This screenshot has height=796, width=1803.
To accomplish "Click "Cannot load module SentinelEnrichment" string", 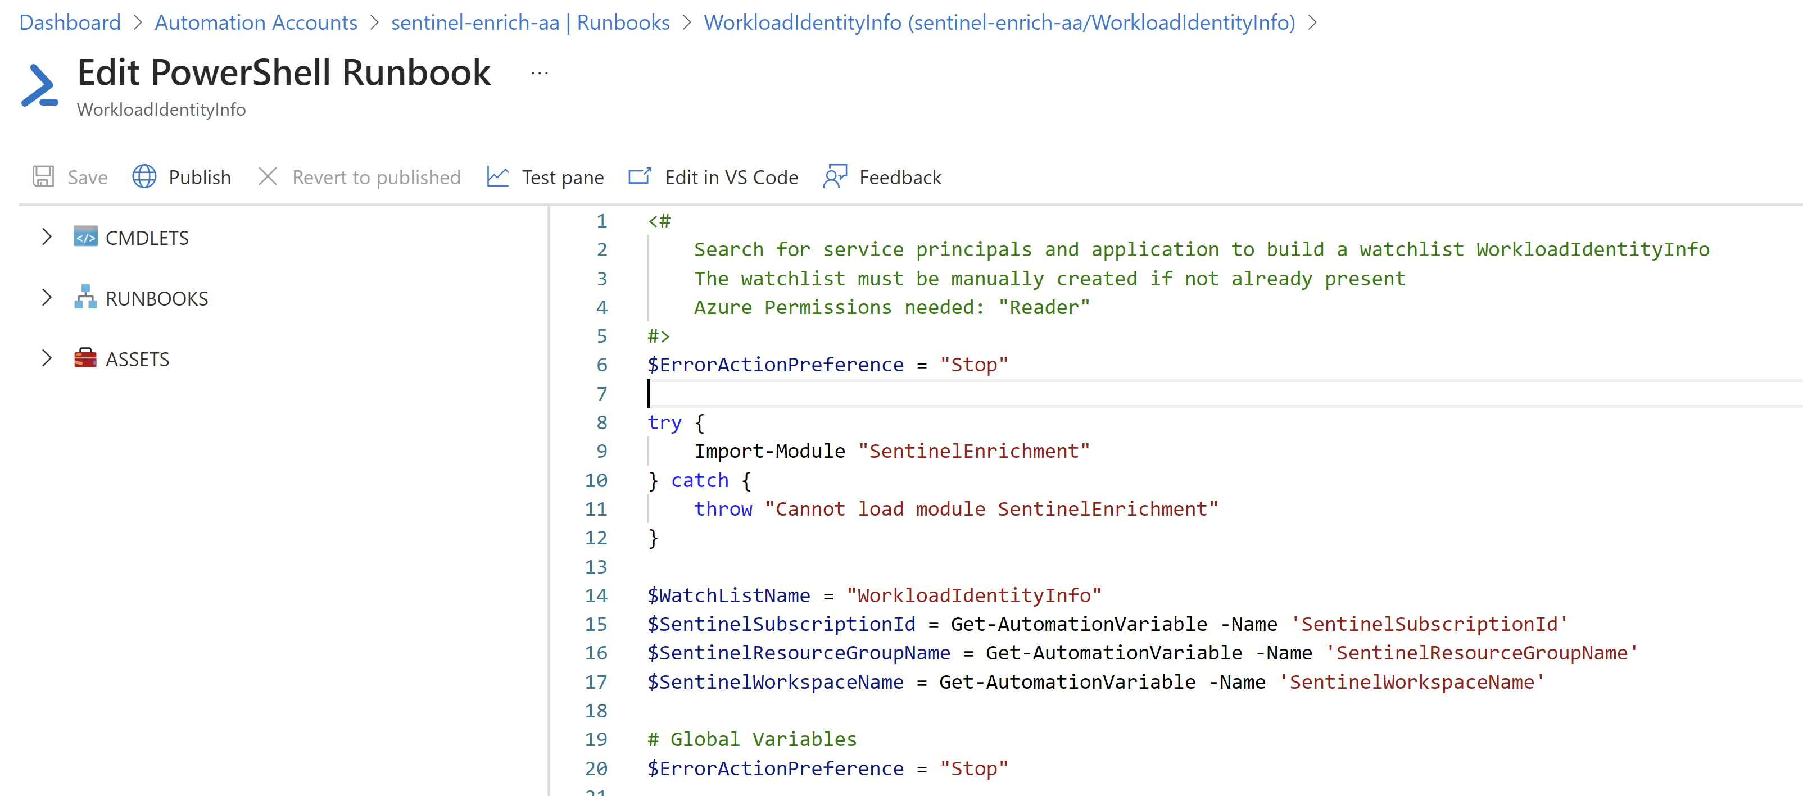I will 992,509.
